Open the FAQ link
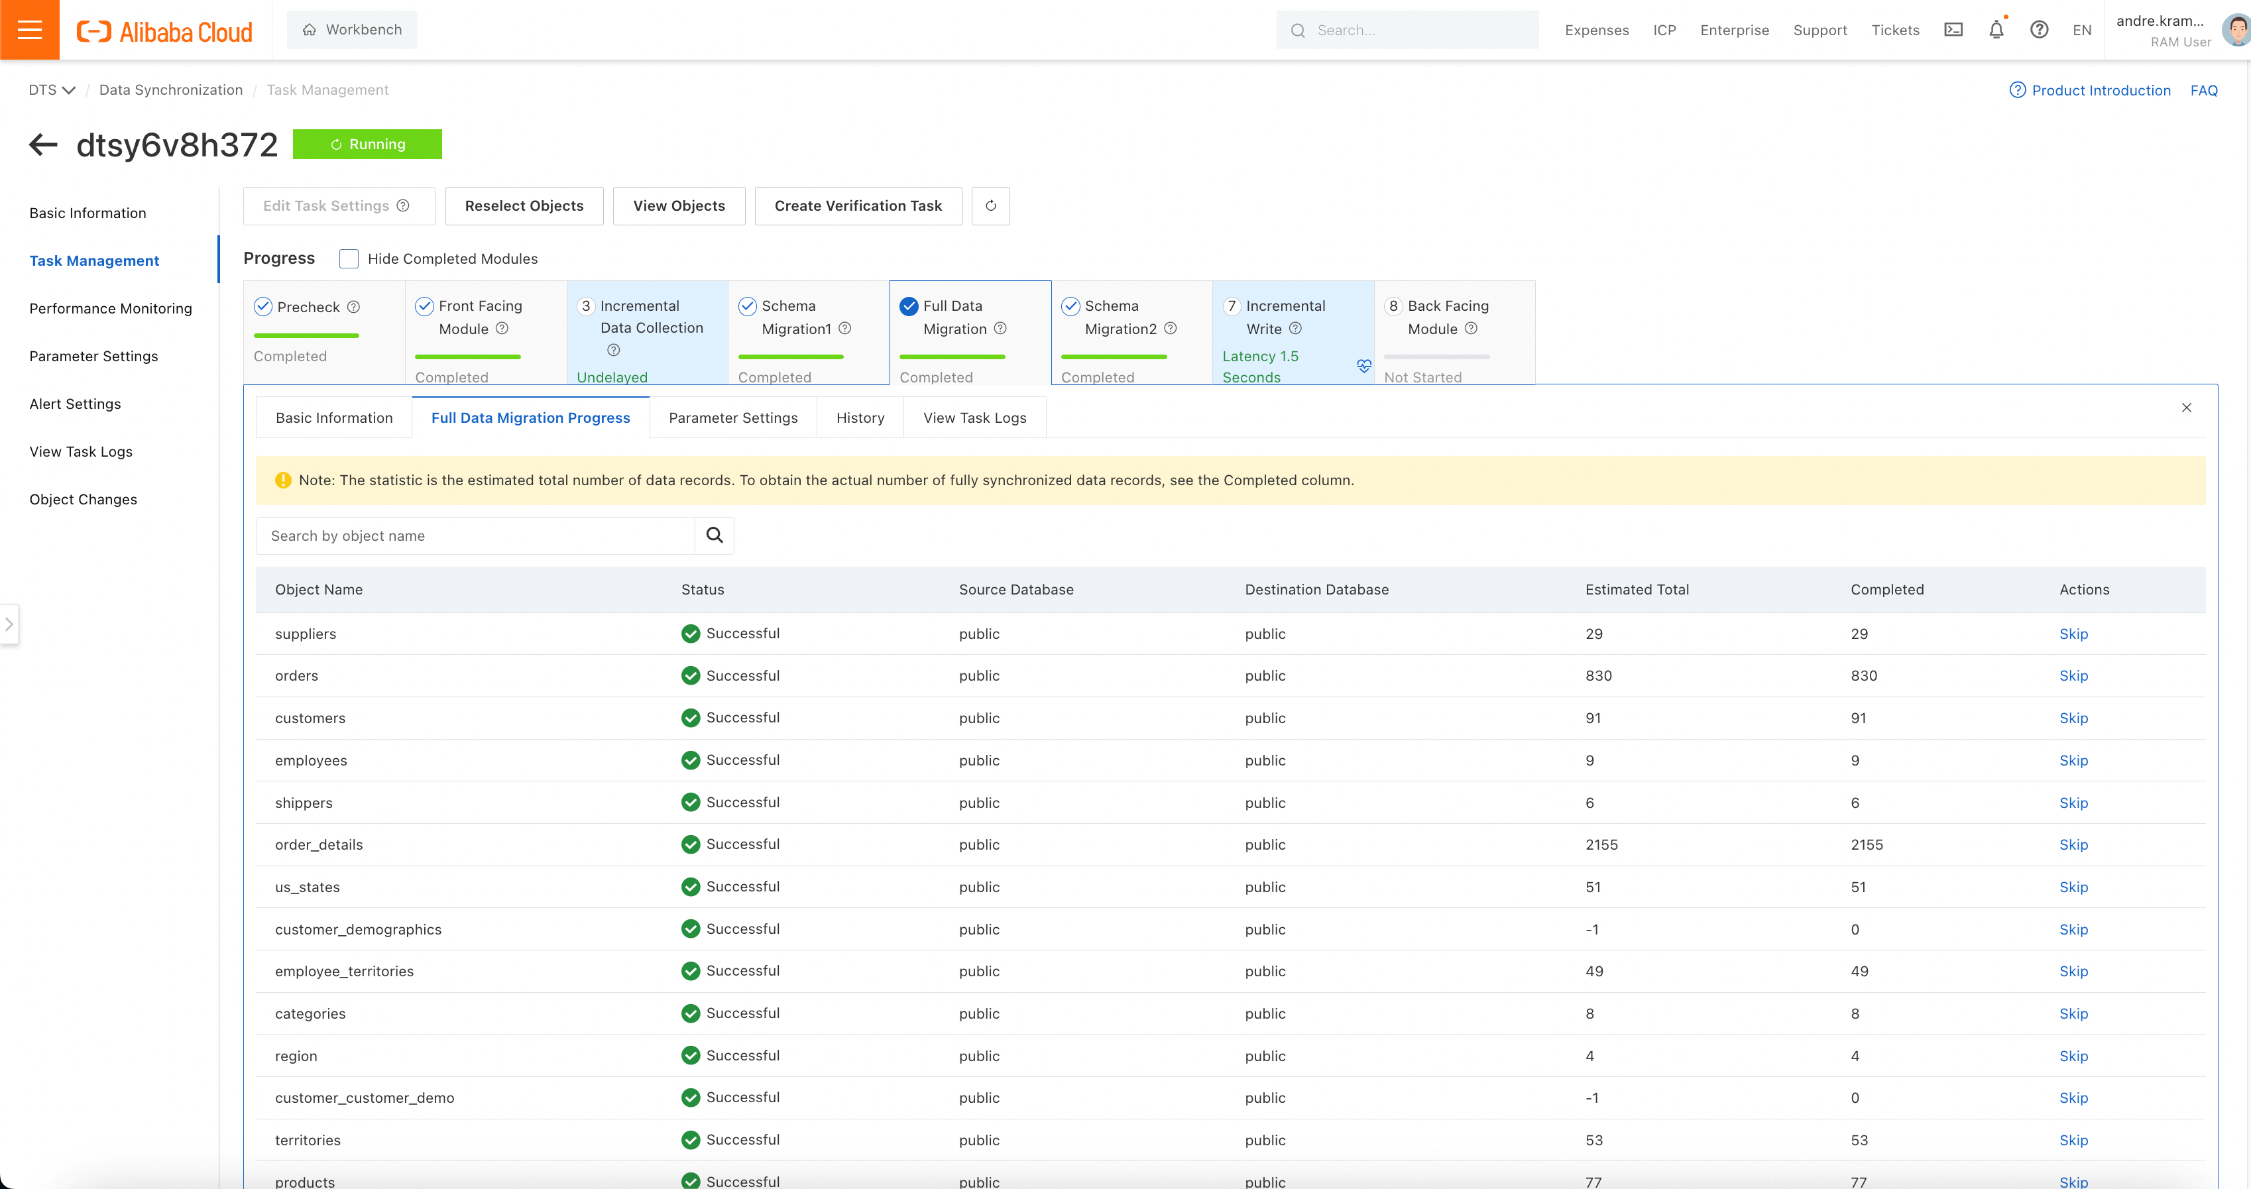The width and height of the screenshot is (2251, 1189). tap(2203, 90)
